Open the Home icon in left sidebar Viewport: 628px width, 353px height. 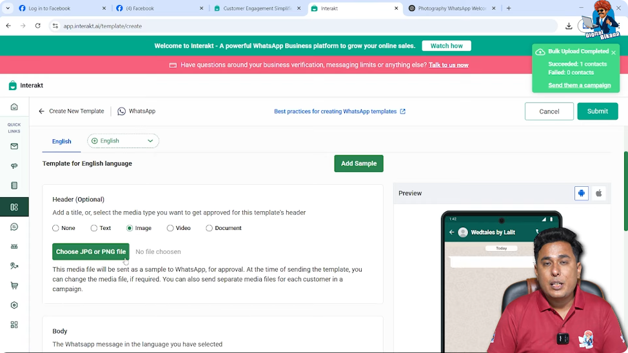point(14,107)
